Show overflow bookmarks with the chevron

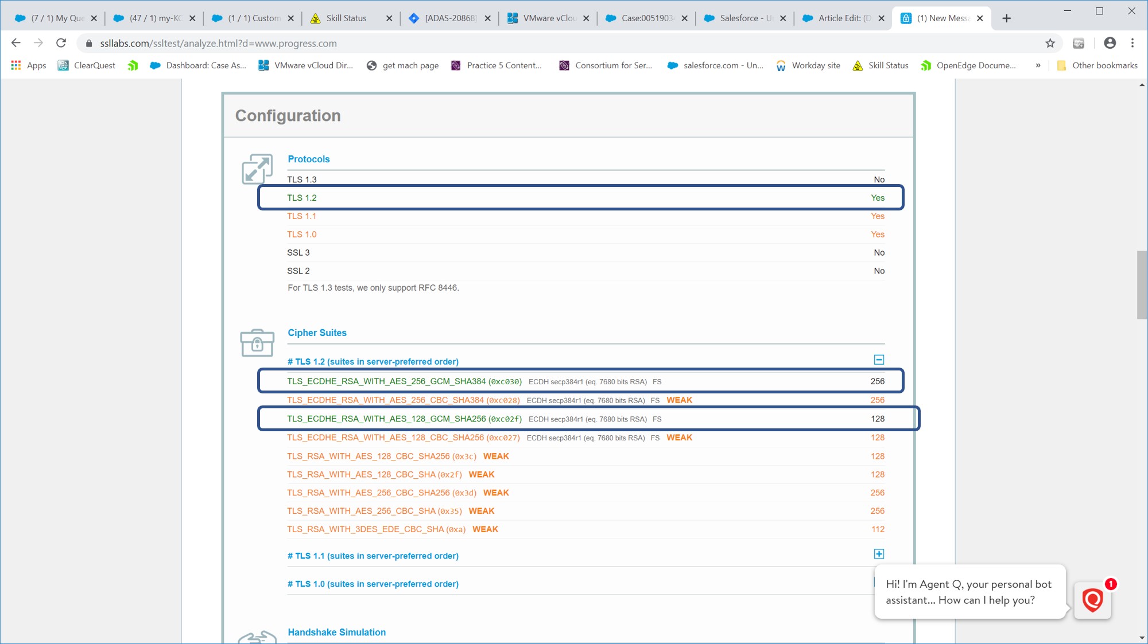coord(1038,65)
